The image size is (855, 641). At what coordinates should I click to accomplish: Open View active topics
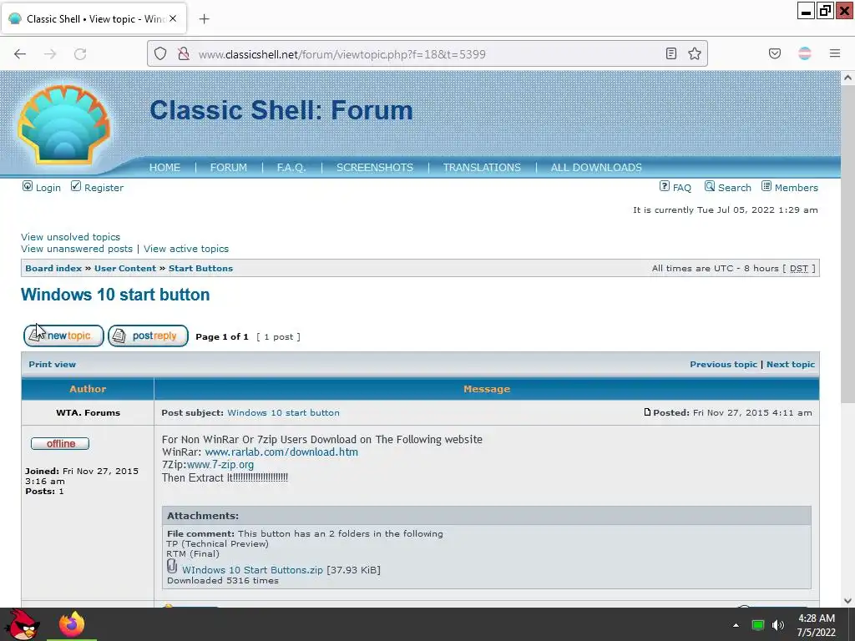[x=186, y=249]
